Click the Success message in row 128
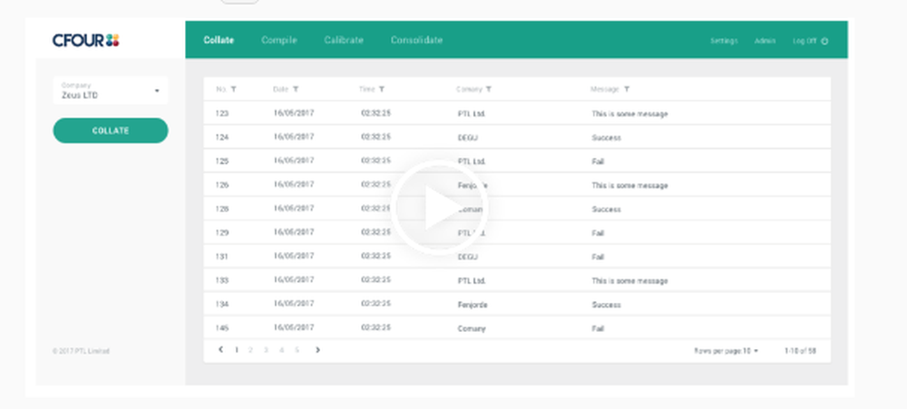Screen dimensions: 907x409 point(606,209)
